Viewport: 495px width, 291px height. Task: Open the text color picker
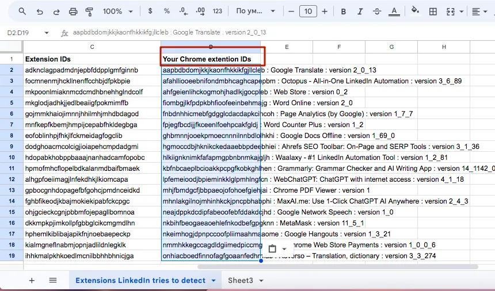click(x=394, y=12)
